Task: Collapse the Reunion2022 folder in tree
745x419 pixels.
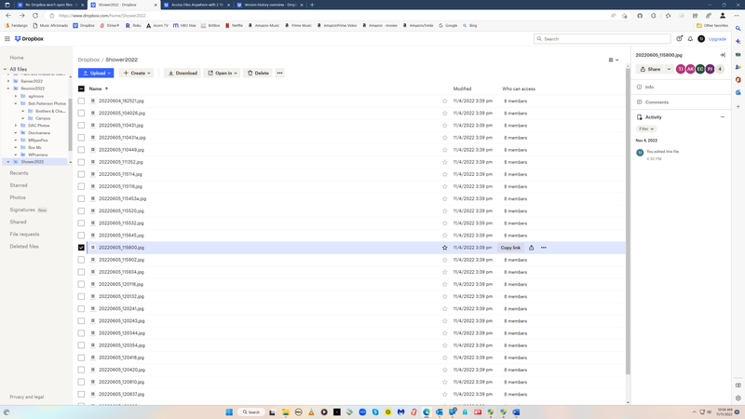Action: 8,88
